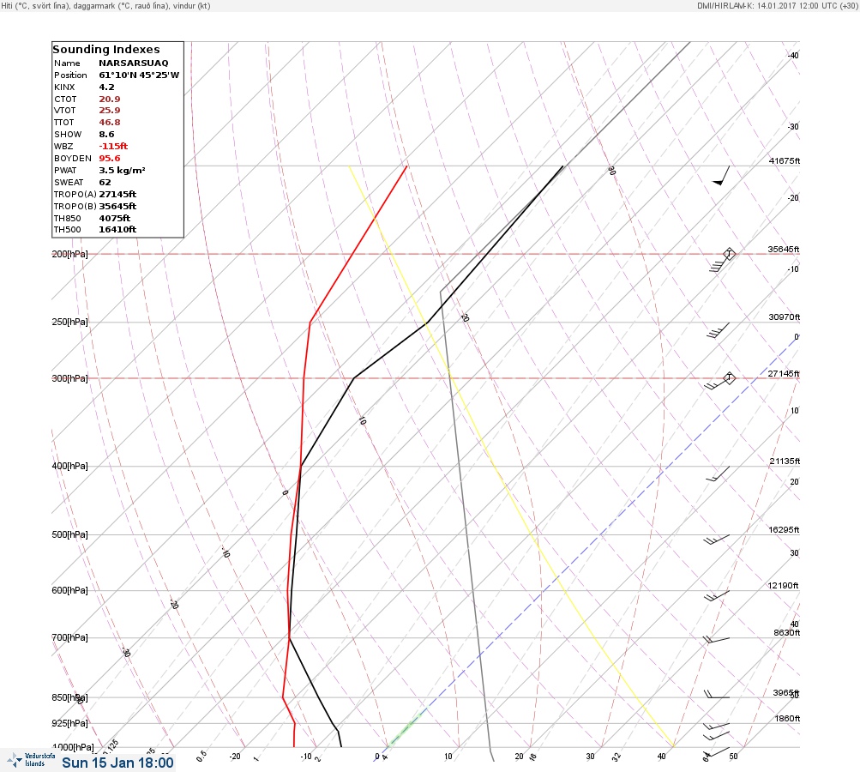Click the TROPO(A) value '27145ft'

point(117,194)
